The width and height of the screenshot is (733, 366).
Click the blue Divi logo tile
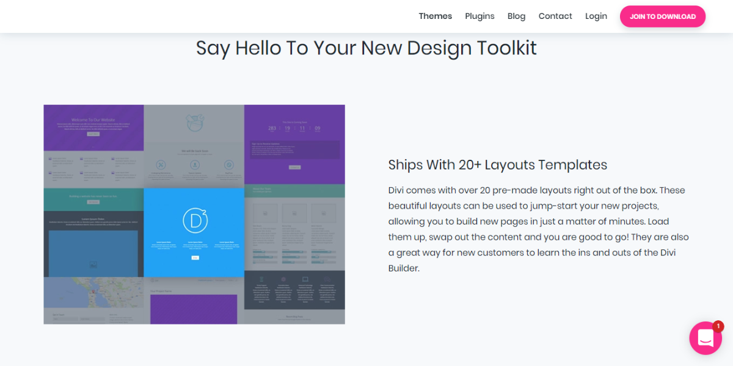pyautogui.click(x=194, y=232)
